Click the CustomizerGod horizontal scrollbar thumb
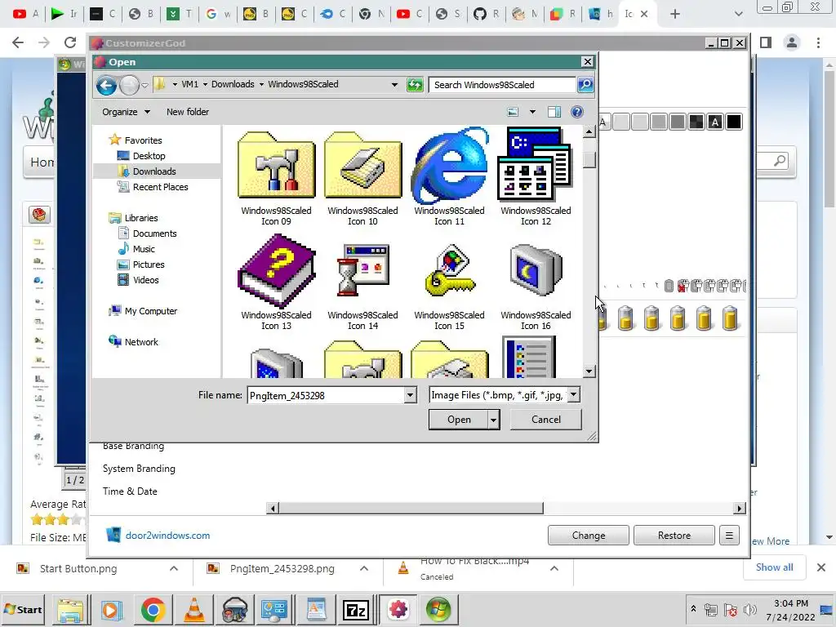 (x=411, y=508)
